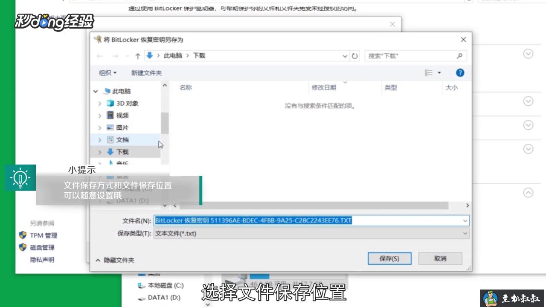Click the Back navigation arrow
The height and width of the screenshot is (307, 546).
click(100, 56)
